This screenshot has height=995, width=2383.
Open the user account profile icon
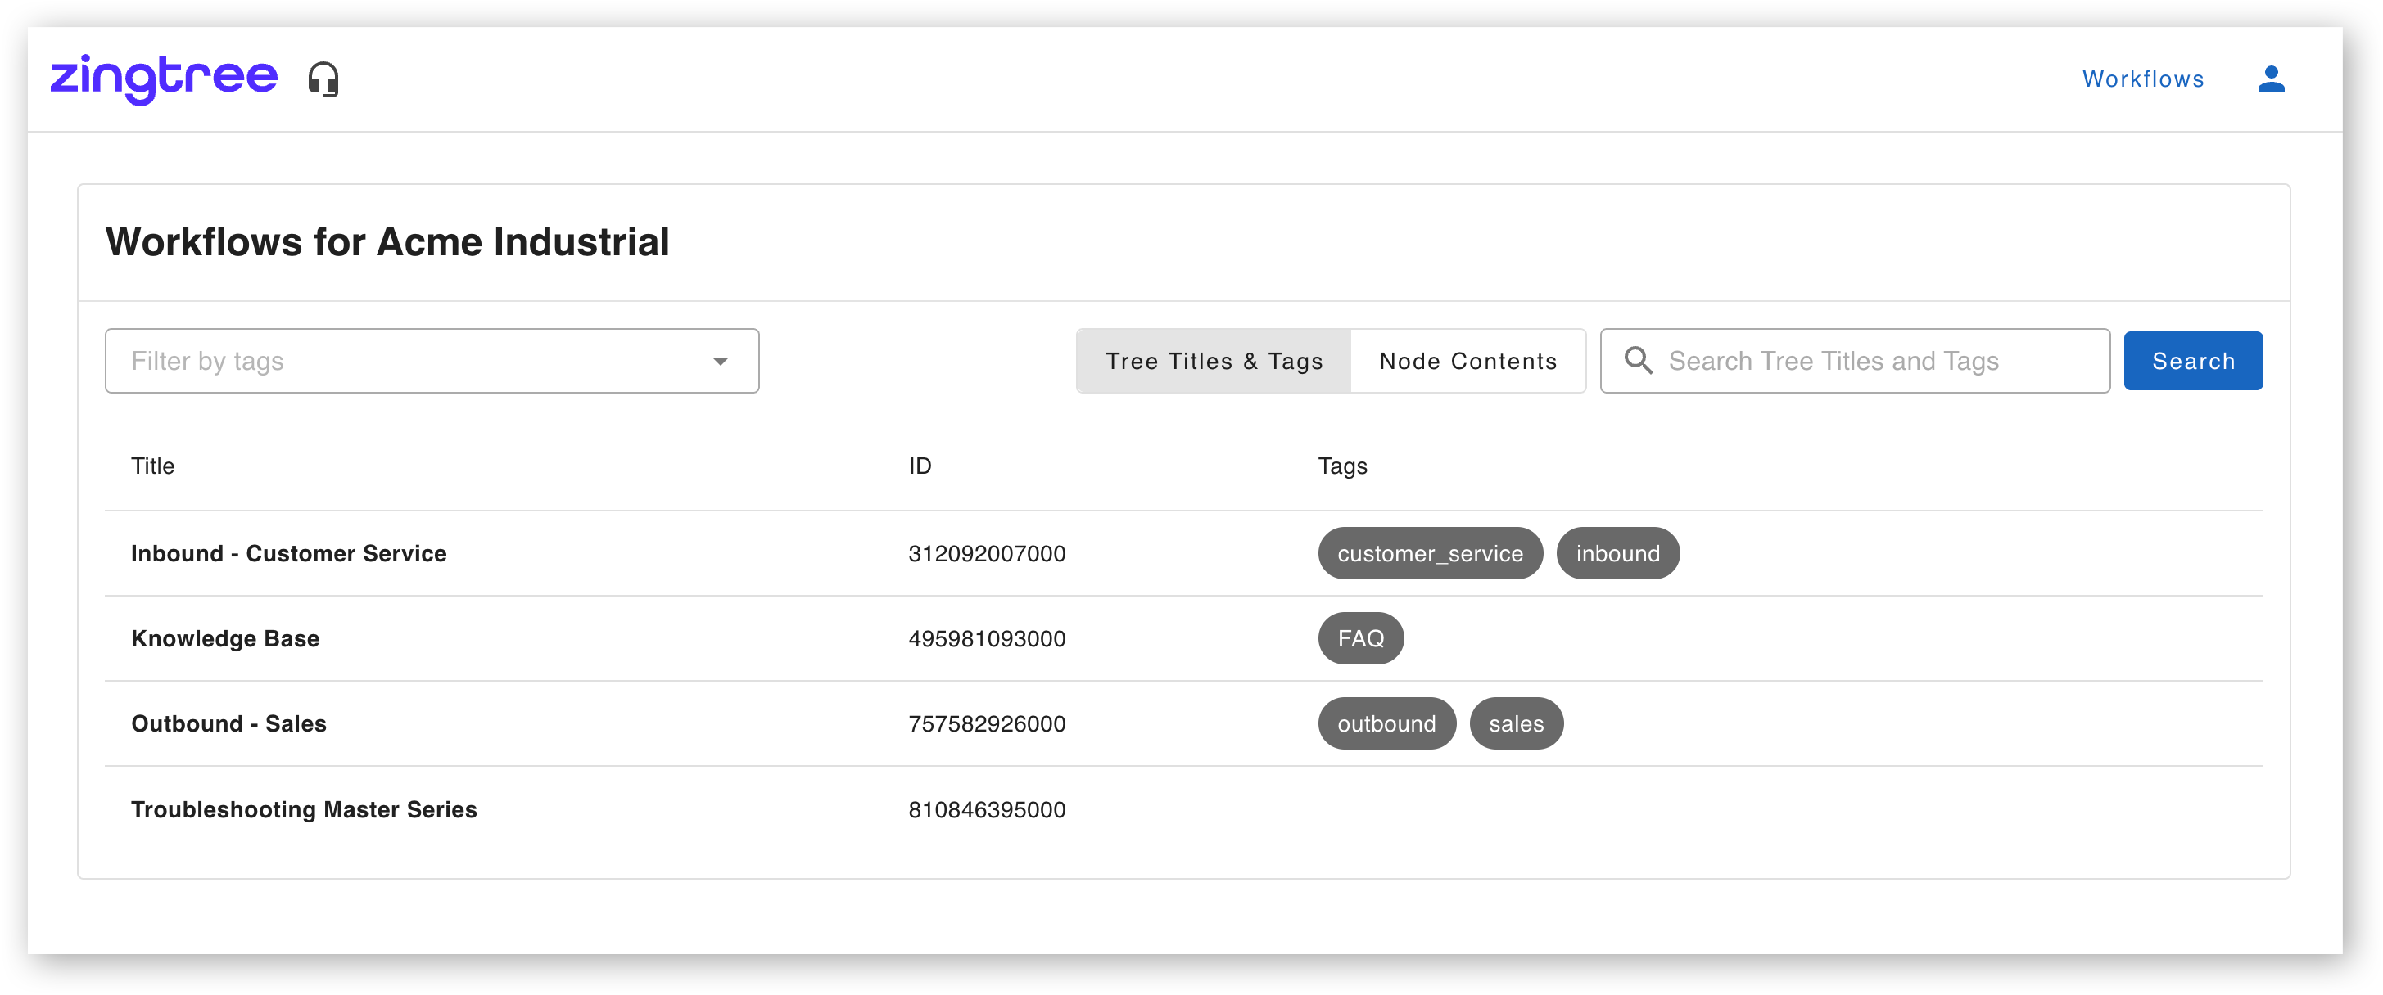(2270, 79)
